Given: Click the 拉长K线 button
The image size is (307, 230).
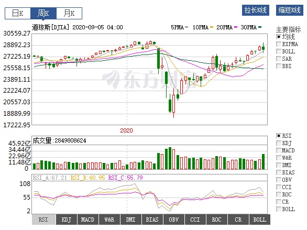Looking at the screenshot, I should click(256, 10).
